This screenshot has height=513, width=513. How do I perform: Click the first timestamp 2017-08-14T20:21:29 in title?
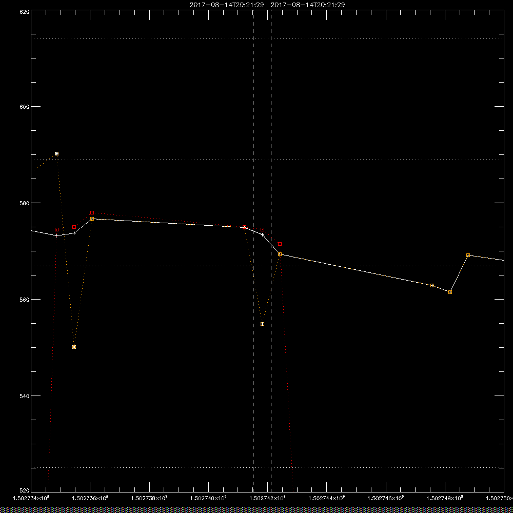point(227,5)
